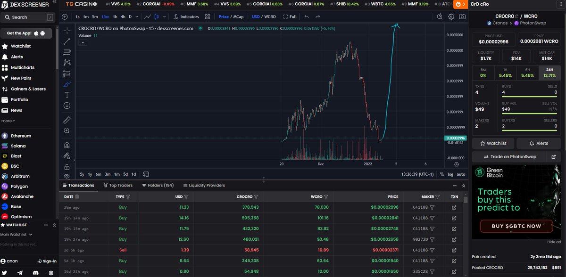Toggle theme sun icon in sidebar footer
The height and width of the screenshot is (277, 566).
[50, 272]
